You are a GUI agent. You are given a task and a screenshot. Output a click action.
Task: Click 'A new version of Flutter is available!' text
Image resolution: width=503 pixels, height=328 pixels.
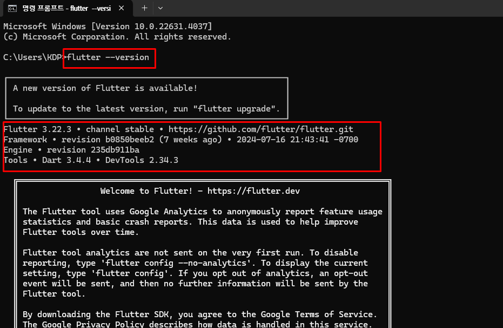click(x=105, y=88)
